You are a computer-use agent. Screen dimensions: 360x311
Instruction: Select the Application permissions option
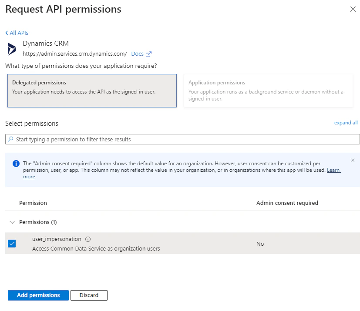268,90
